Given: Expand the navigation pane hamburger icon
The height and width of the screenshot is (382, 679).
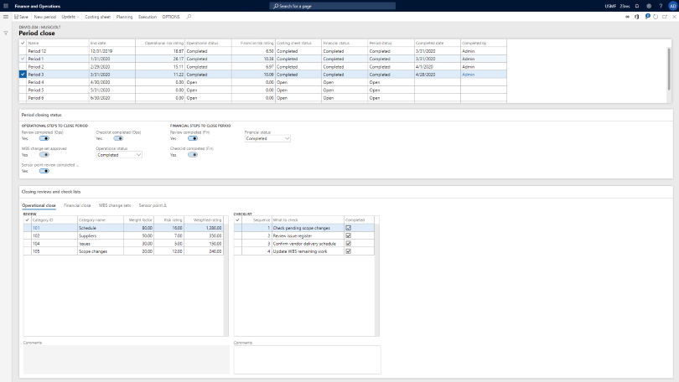Looking at the screenshot, I should 6,16.
